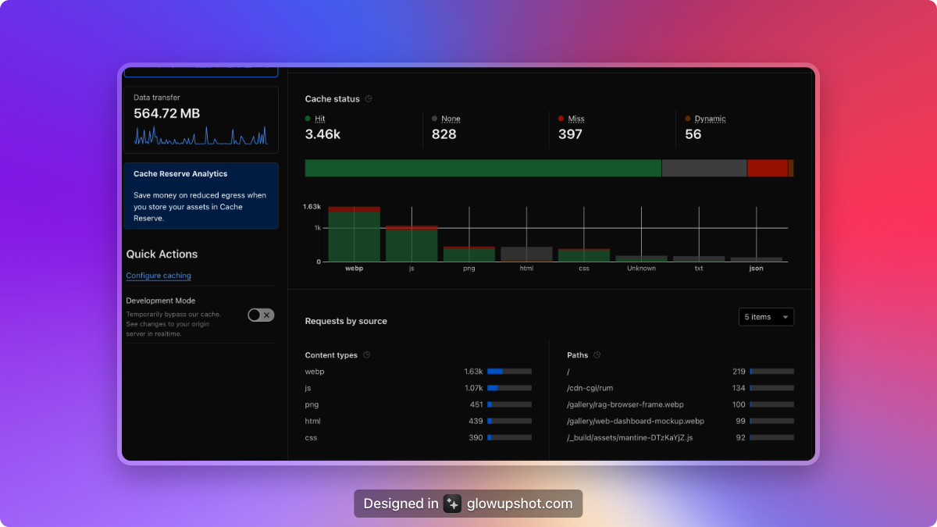The width and height of the screenshot is (937, 527).
Task: Click the html content type row
Action: 312,421
